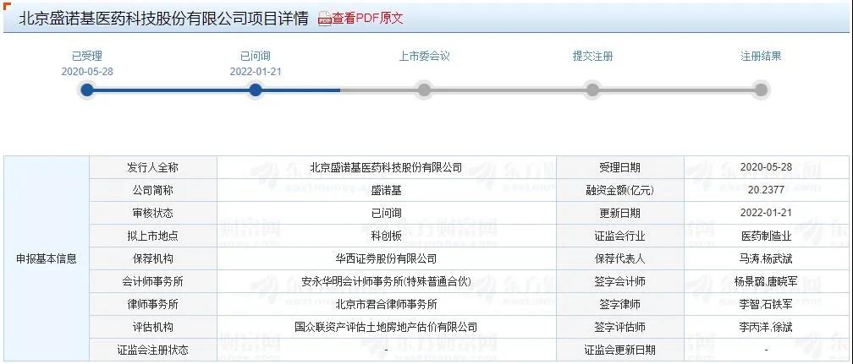Click the 证监会注册状态 label cell
The image size is (853, 364).
coord(153,350)
